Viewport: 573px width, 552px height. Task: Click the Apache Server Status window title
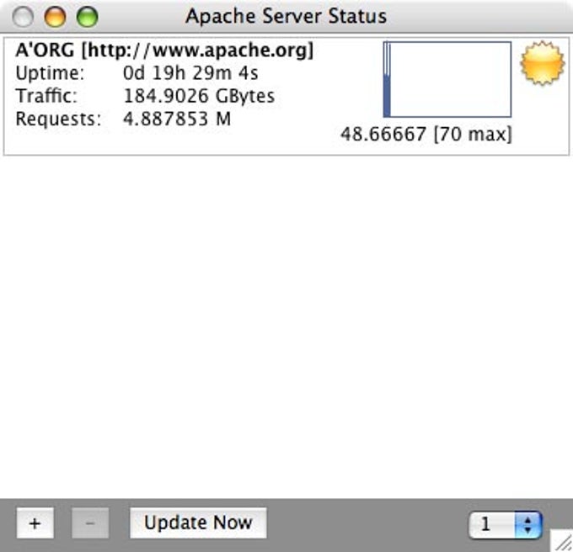[x=286, y=16]
